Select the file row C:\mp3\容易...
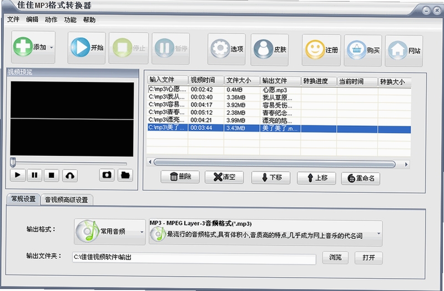 (x=279, y=105)
